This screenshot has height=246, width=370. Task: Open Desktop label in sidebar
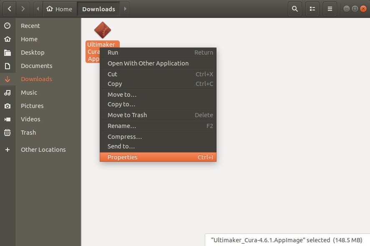tap(33, 53)
